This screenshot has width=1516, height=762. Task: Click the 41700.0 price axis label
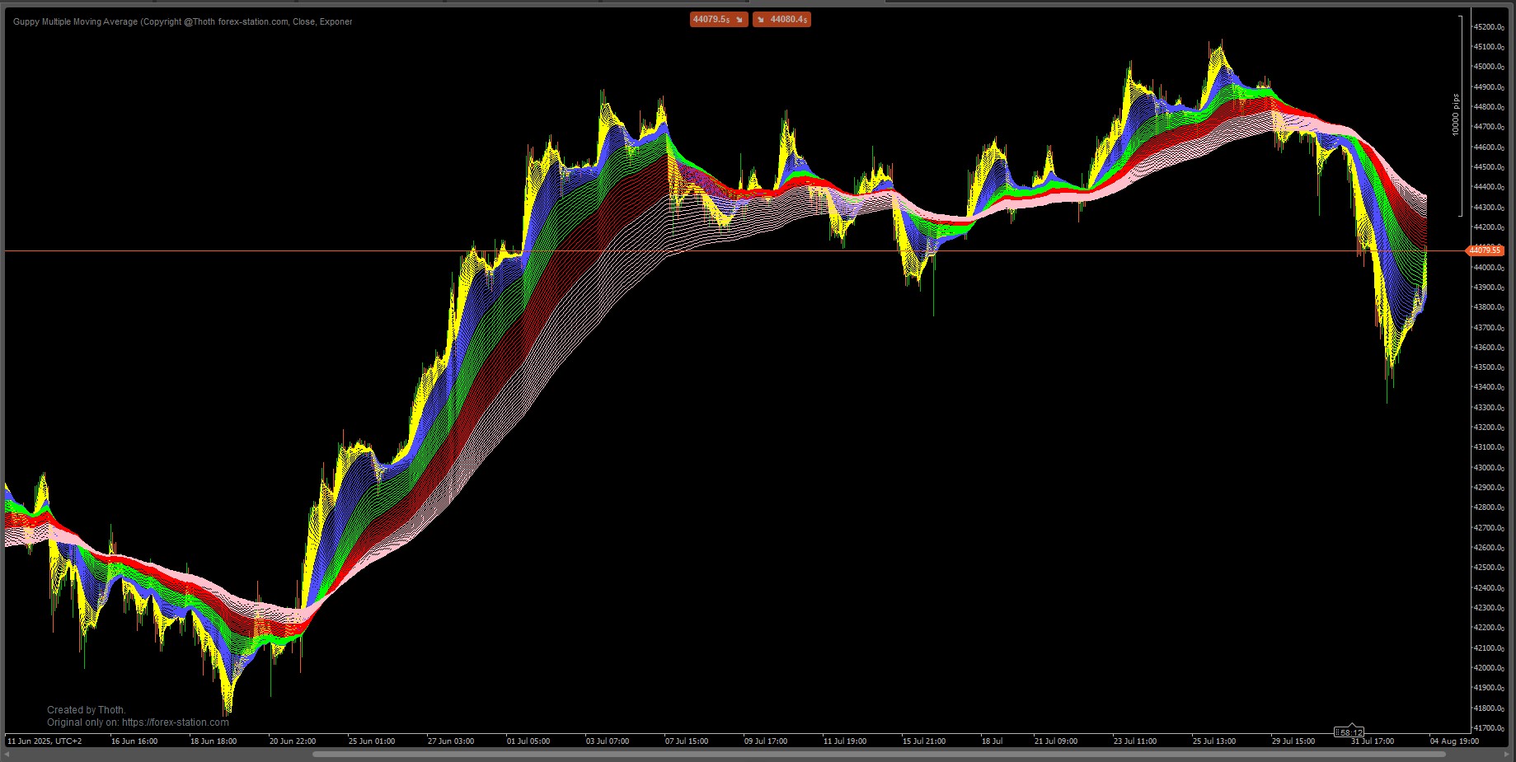[1489, 728]
